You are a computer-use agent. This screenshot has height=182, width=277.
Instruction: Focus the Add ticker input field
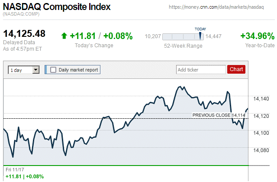(201, 69)
